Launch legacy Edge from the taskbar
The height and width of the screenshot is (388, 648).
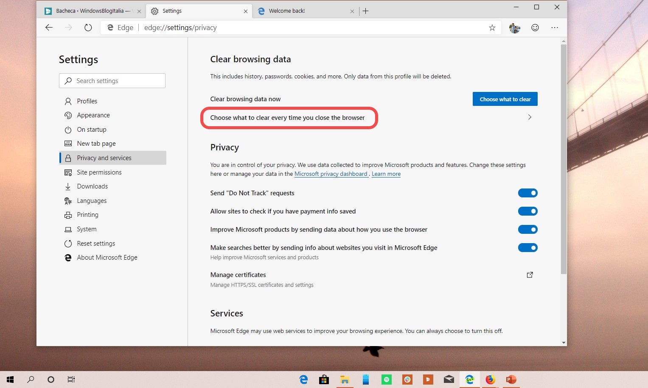[303, 380]
